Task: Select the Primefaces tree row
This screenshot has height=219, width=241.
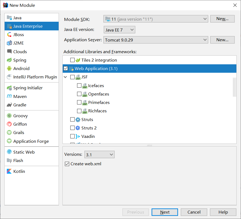Action: pyautogui.click(x=149, y=102)
